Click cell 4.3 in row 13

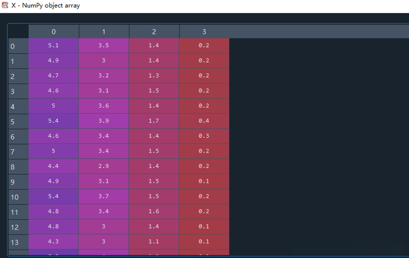[53, 242]
